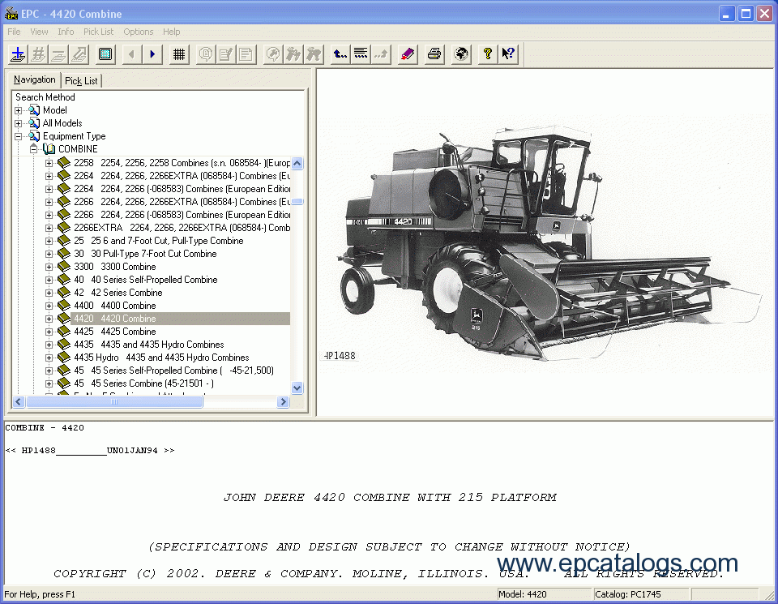This screenshot has width=778, height=604.
Task: Click the HP1488 UN01JAN94 reference text
Action: 90,451
